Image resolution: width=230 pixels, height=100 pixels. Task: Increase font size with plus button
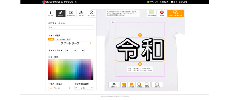tap(67, 51)
